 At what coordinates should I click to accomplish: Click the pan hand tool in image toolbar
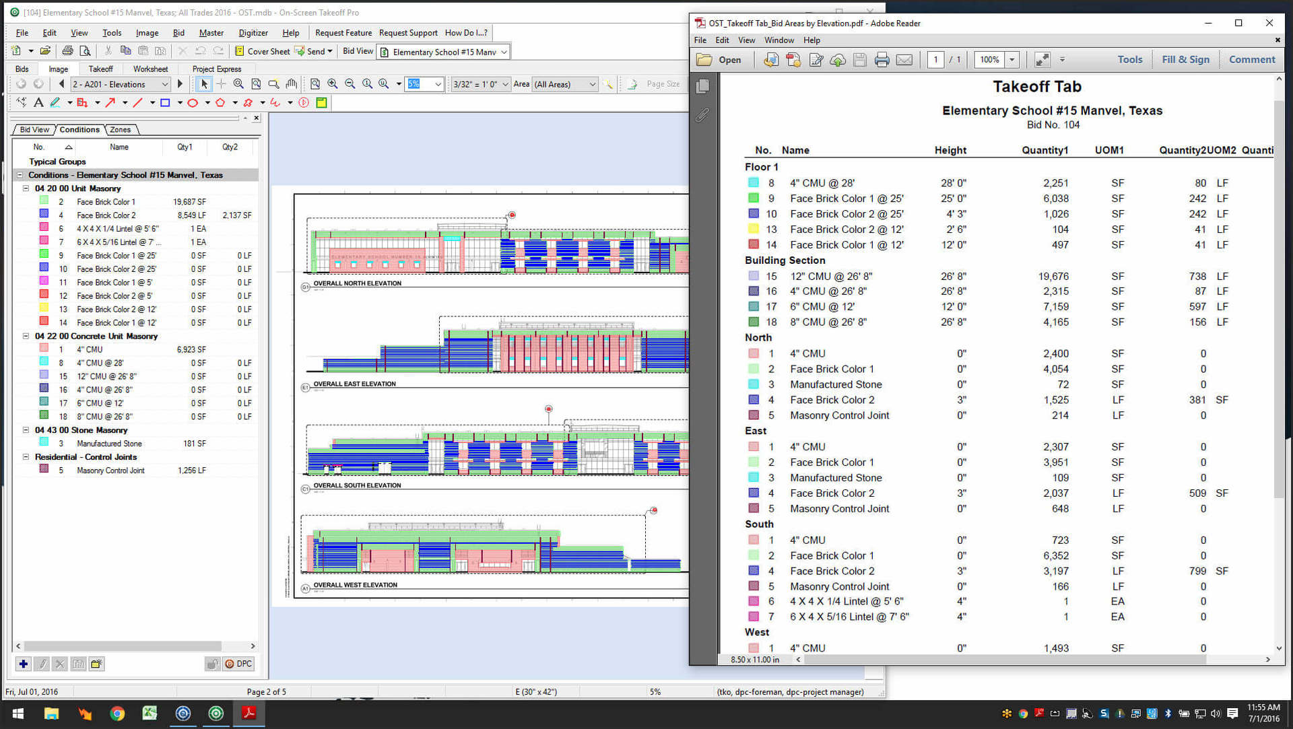291,84
